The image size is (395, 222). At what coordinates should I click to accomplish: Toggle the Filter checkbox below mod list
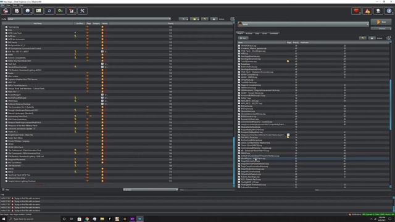click(3, 189)
